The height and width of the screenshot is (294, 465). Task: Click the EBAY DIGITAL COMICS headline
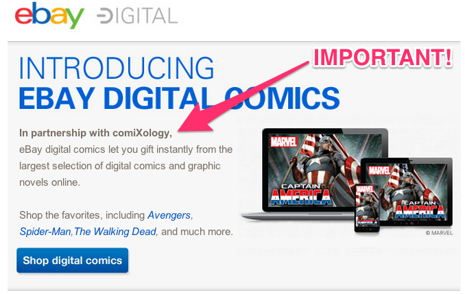coord(179,98)
